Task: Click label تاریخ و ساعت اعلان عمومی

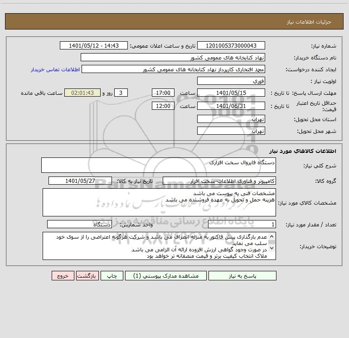Action: click(x=162, y=46)
